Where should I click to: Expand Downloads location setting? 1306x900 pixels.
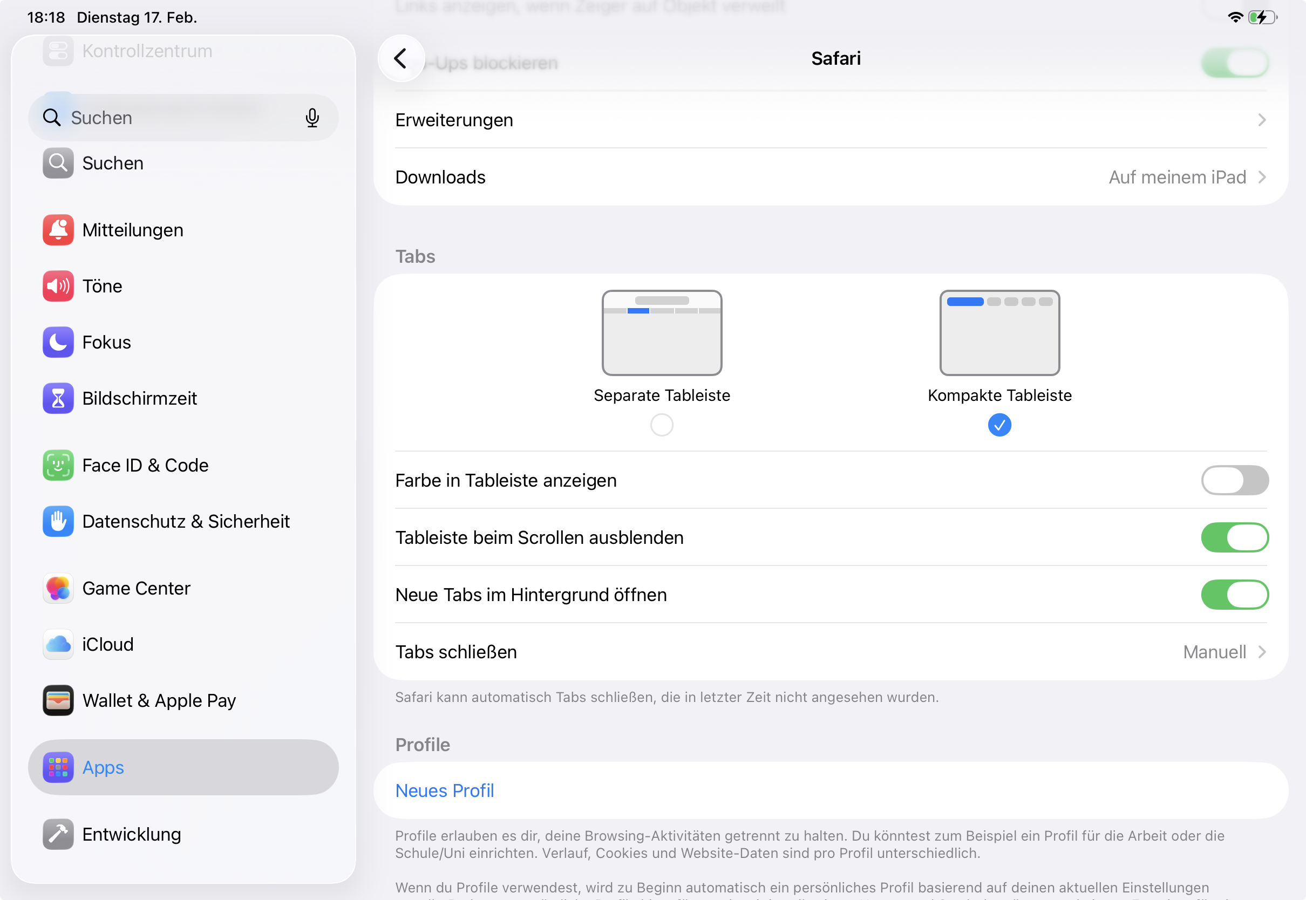coord(830,177)
